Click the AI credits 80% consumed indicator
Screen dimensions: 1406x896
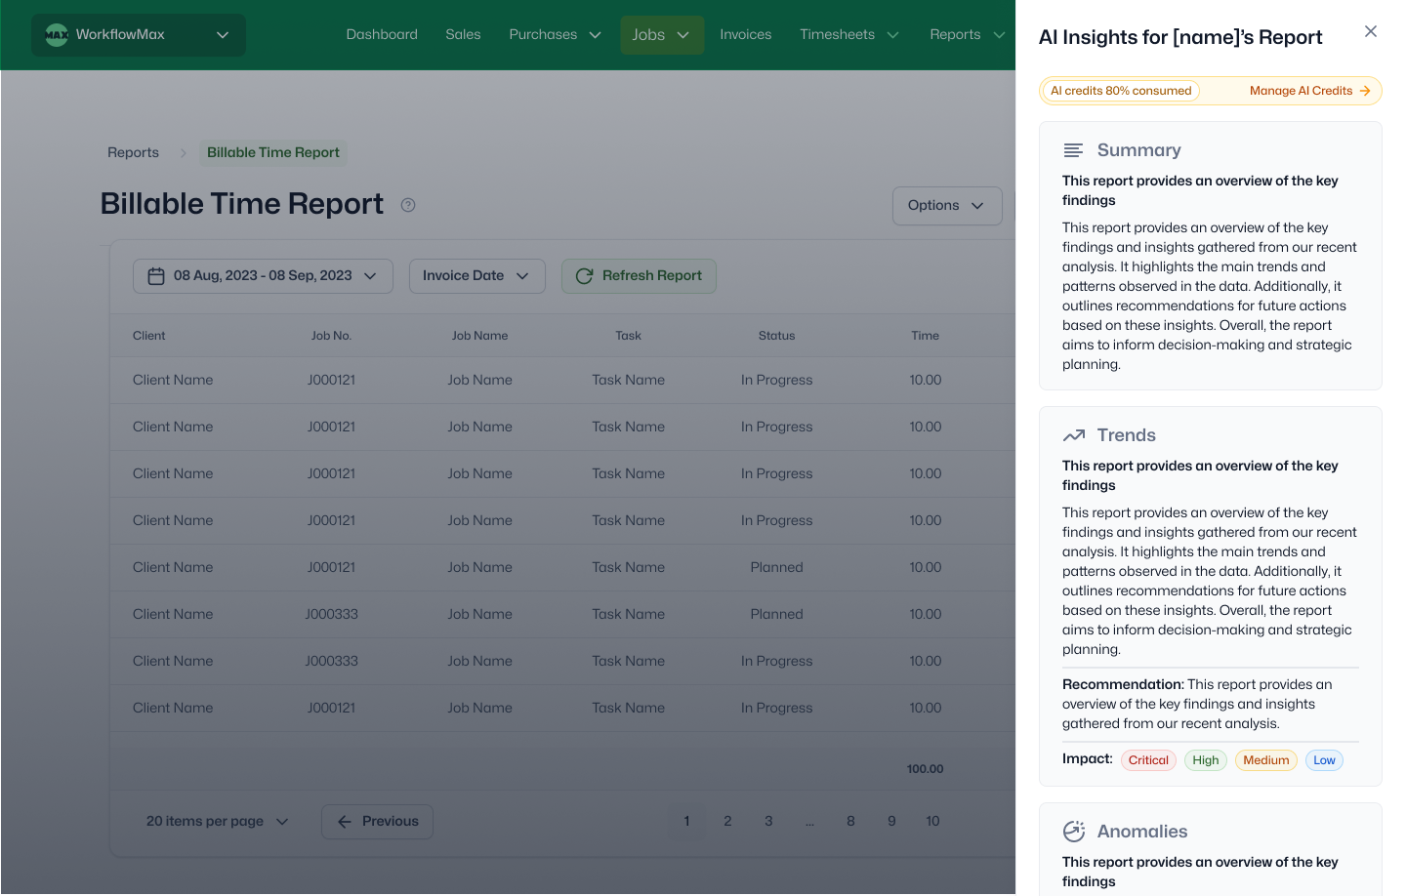(1120, 90)
